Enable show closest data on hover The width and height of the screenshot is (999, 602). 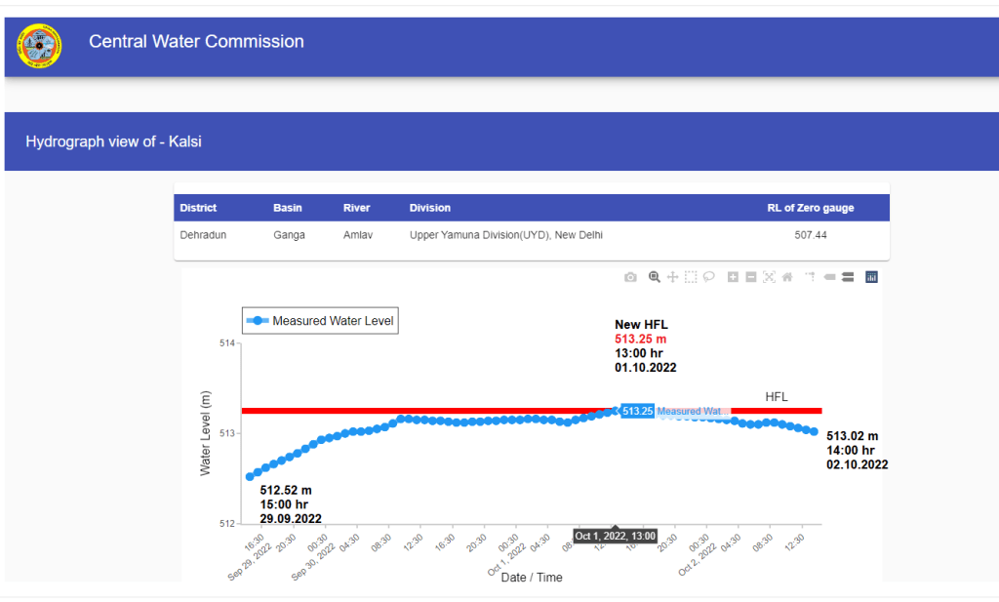coord(829,277)
